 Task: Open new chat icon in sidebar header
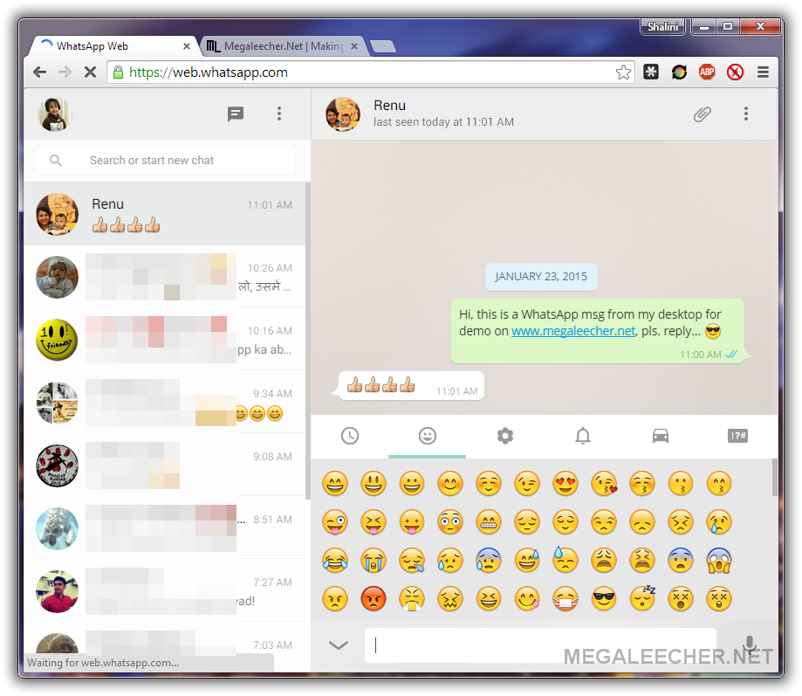click(x=236, y=114)
